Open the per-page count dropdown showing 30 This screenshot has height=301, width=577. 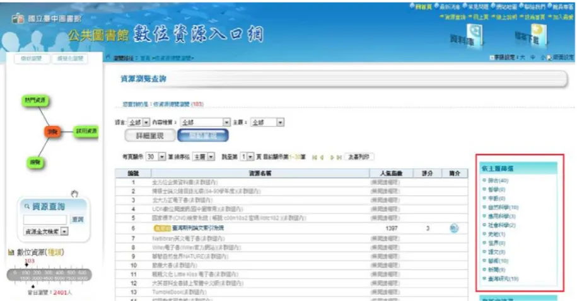click(x=156, y=157)
